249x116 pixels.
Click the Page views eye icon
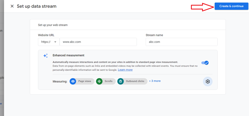point(73,81)
